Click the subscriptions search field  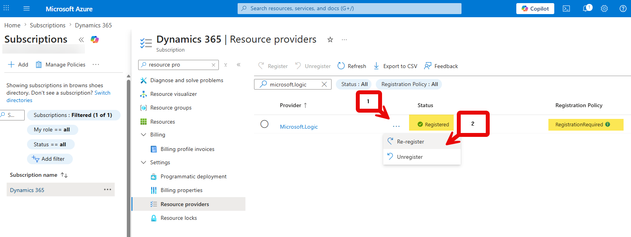[x=13, y=115]
